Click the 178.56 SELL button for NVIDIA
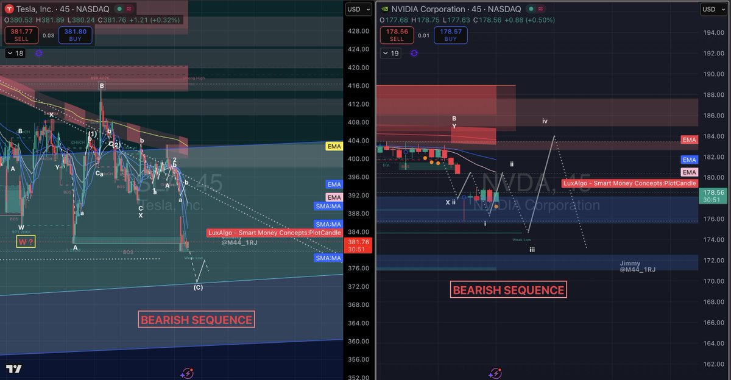Screen dimensions: 731x380 click(397, 35)
